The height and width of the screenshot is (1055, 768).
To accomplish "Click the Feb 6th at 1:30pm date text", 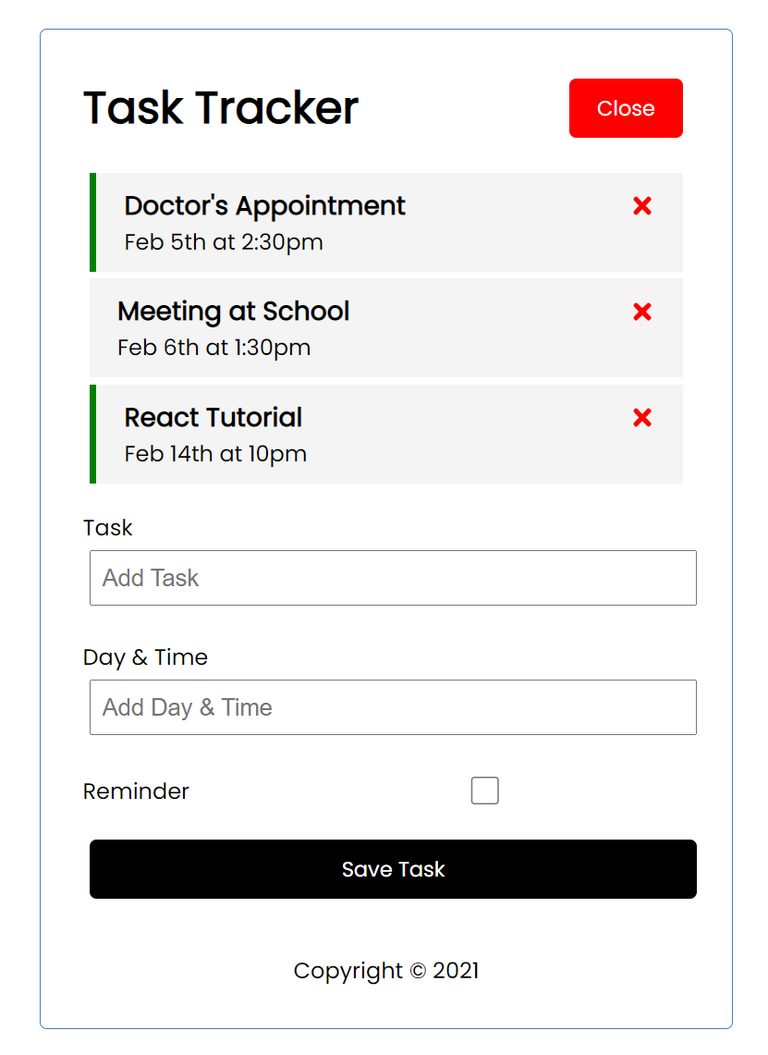I will tap(214, 349).
